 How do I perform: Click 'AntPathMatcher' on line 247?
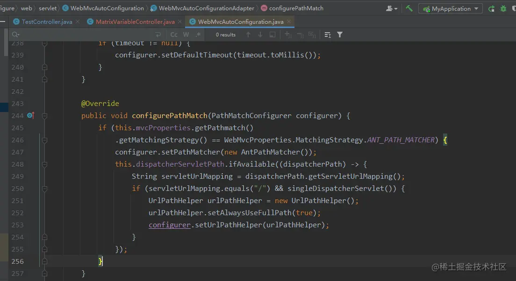[x=271, y=152]
